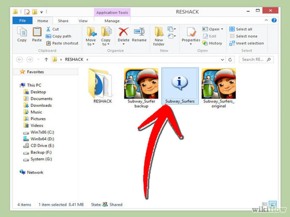The image size is (290, 217).
Task: Click the History ribbon item
Action: [x=212, y=43]
